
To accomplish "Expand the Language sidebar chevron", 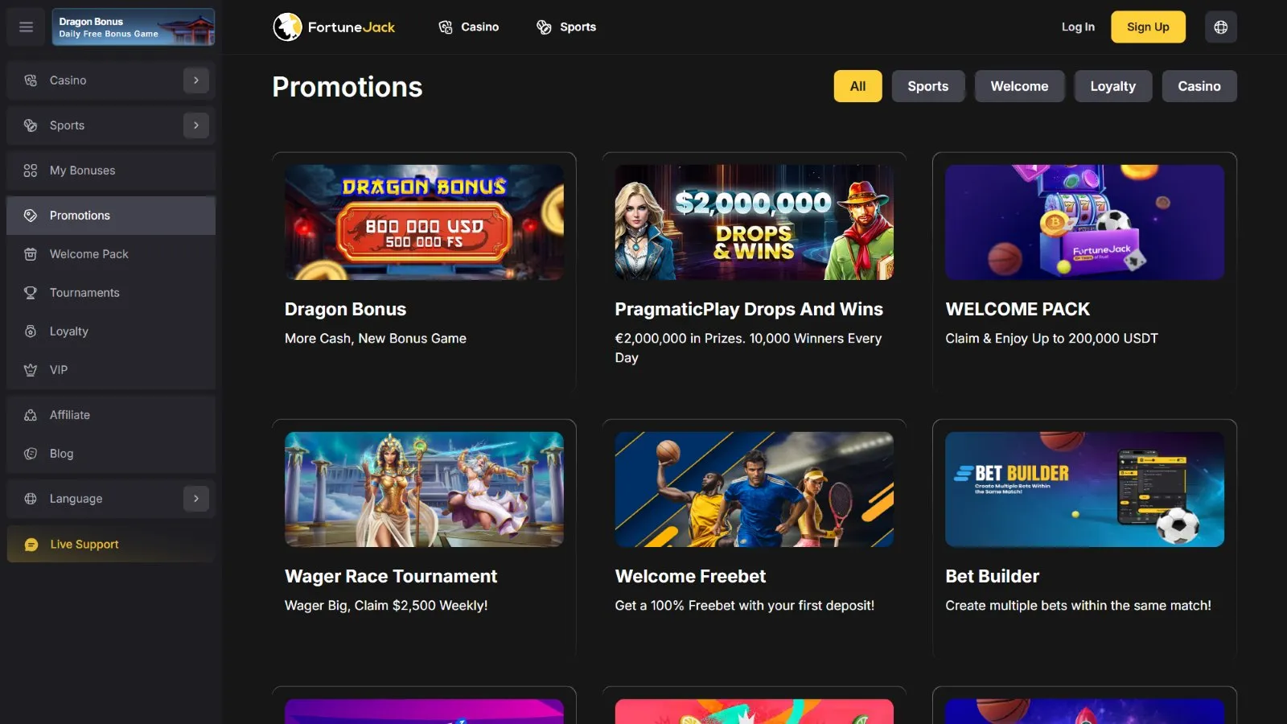I will pyautogui.click(x=196, y=499).
